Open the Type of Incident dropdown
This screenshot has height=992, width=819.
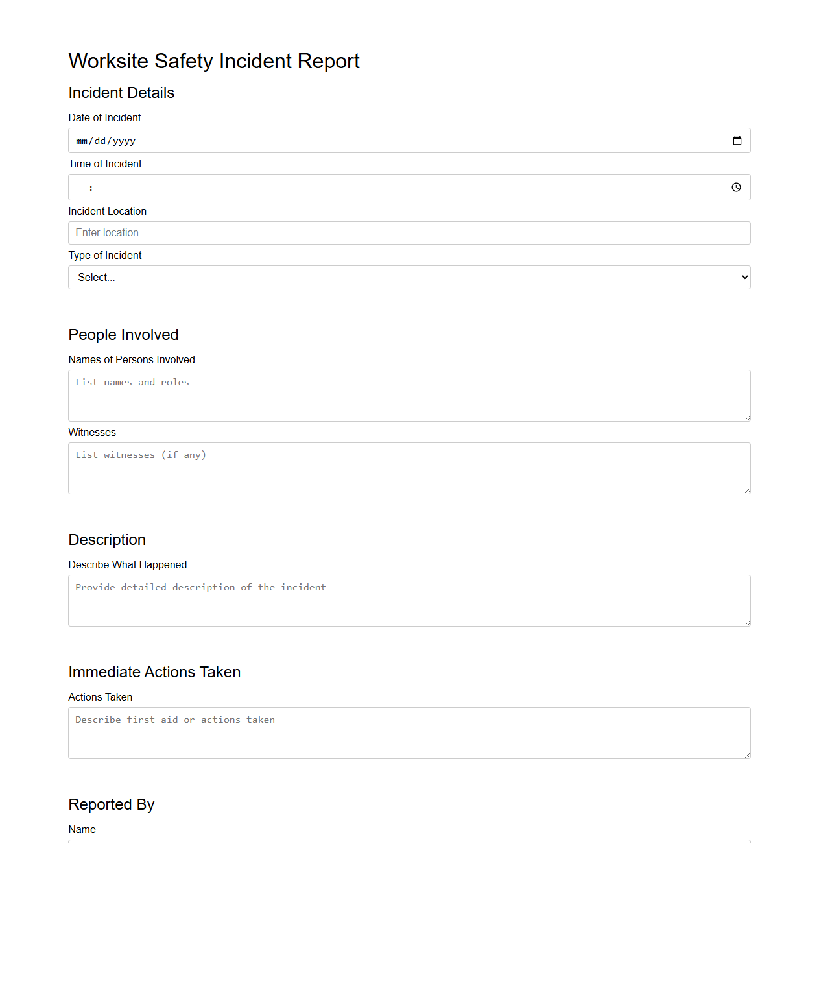pyautogui.click(x=389, y=277)
